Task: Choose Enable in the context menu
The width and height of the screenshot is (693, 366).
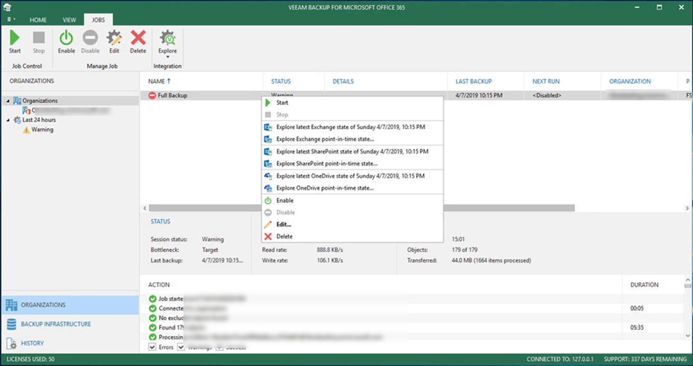Action: pyautogui.click(x=353, y=201)
